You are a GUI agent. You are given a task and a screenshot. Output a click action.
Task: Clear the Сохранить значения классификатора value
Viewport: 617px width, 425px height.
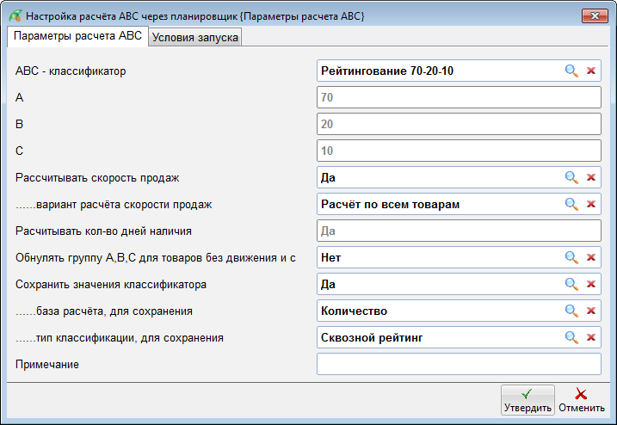pos(591,284)
